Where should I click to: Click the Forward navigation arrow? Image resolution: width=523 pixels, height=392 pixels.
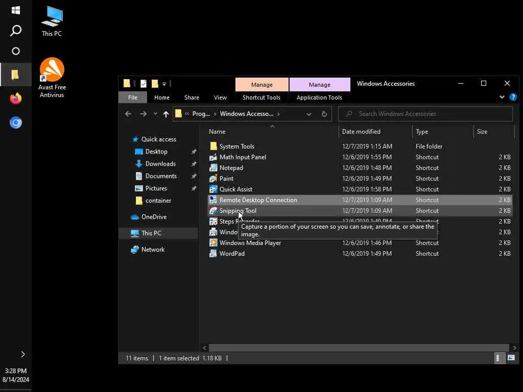[143, 114]
